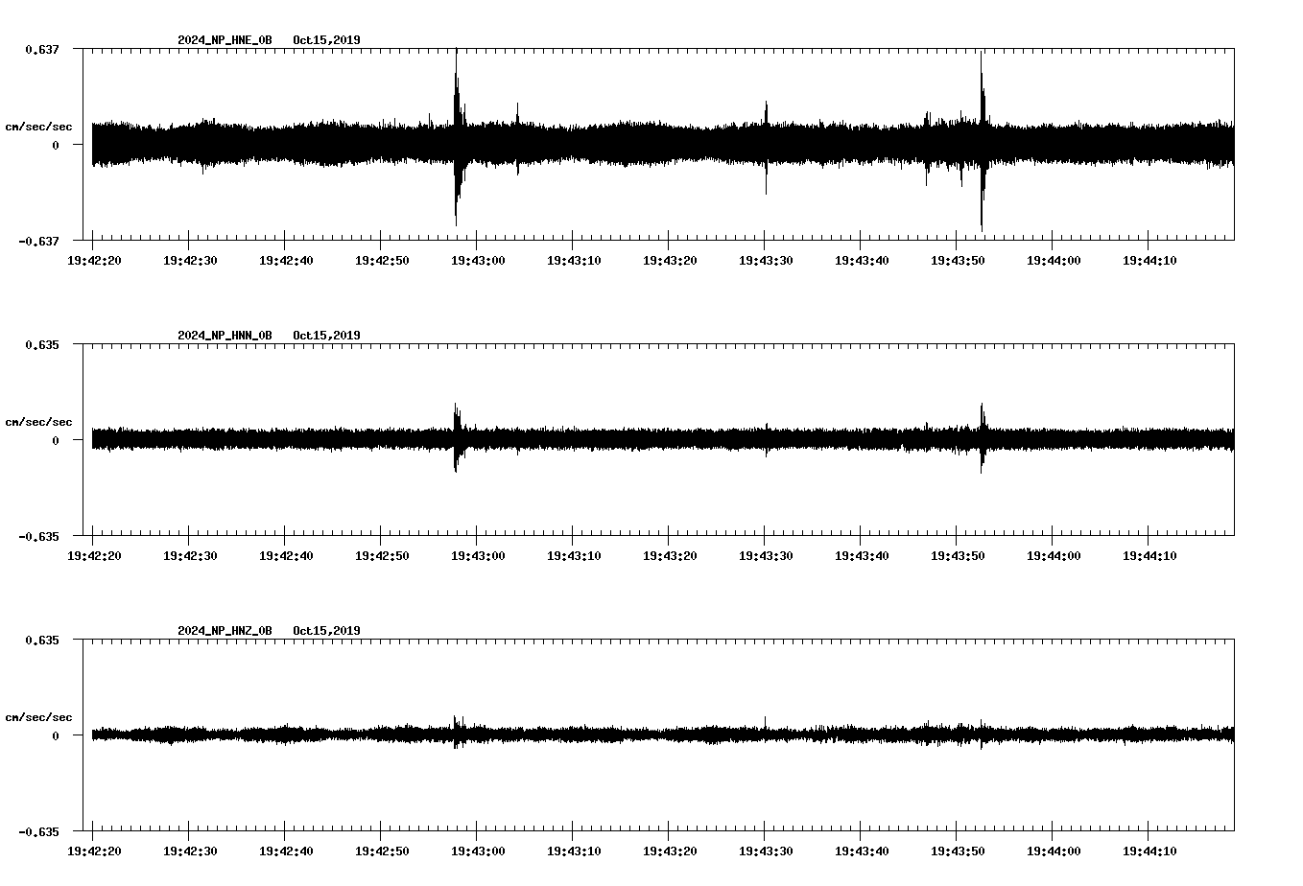This screenshot has height=886, width=1303.
Task: Click the 19:43:20 time label under HNZ plot
Action: [670, 851]
